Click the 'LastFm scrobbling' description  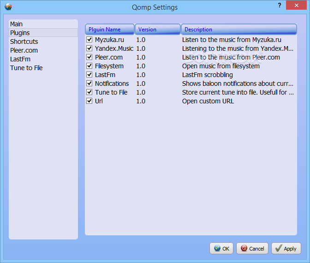(208, 75)
